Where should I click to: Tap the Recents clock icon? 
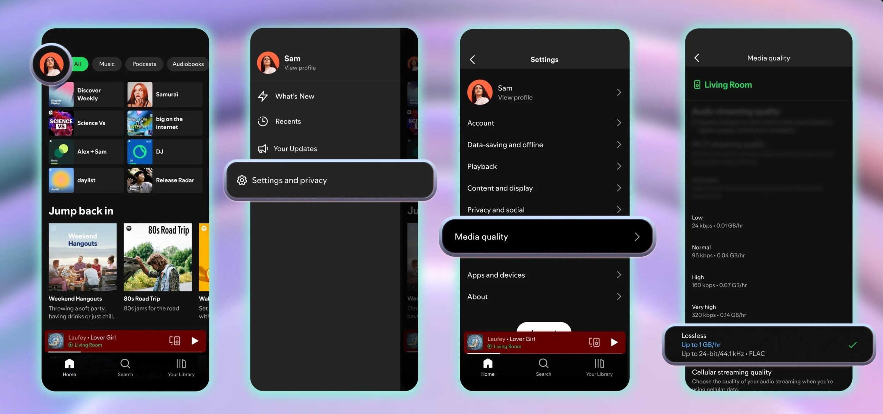coord(263,121)
